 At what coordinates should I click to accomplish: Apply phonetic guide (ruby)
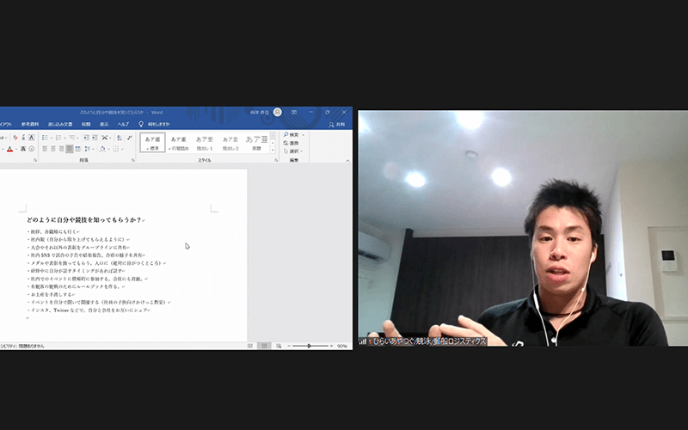23,138
